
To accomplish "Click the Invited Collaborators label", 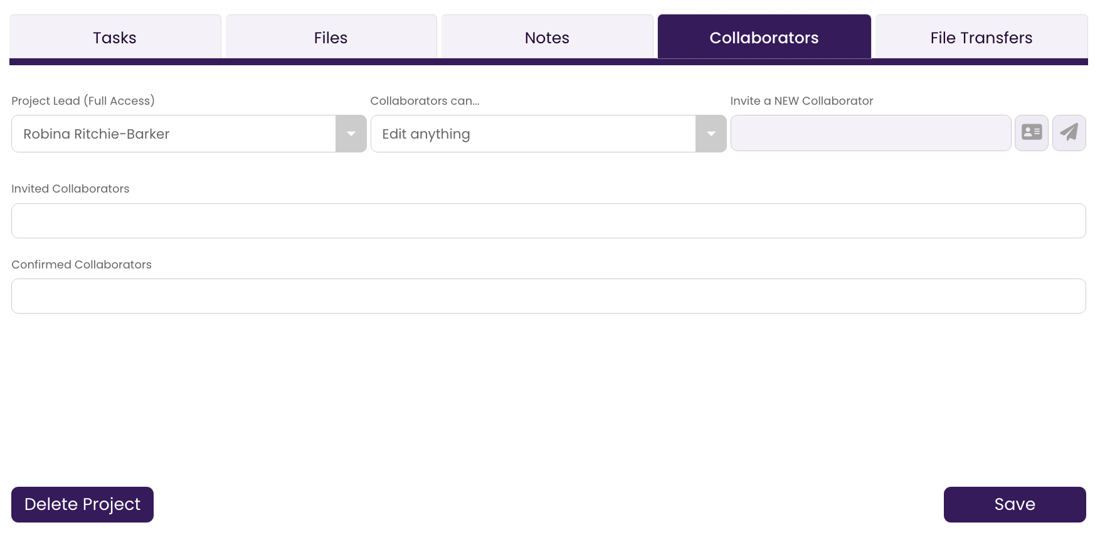I will pos(70,189).
